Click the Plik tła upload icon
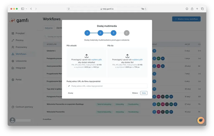214x136 pixels. 127,56
